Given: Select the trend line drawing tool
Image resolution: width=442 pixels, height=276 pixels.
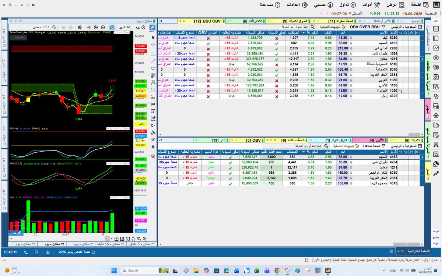Looking at the screenshot, I should 153,61.
